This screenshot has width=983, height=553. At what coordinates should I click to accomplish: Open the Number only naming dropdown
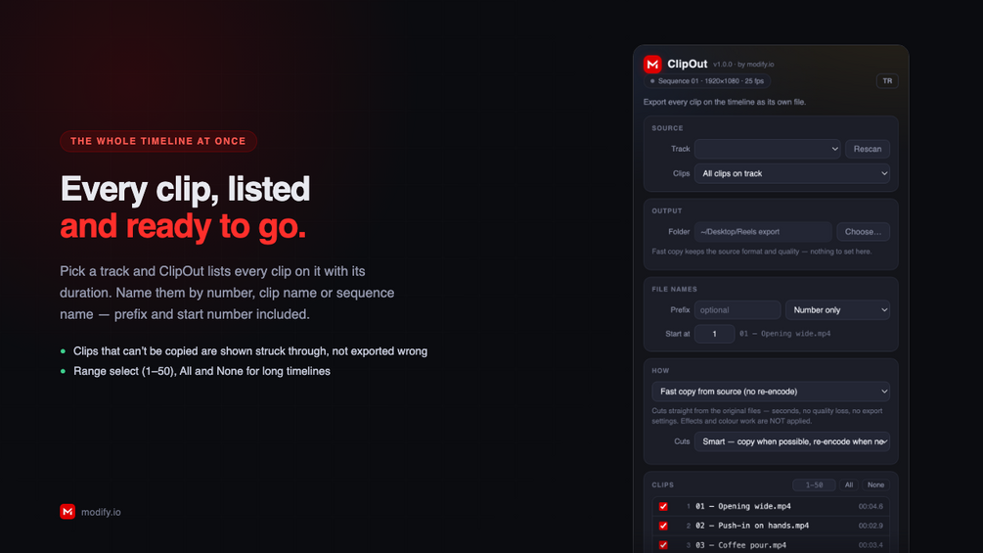[837, 309]
